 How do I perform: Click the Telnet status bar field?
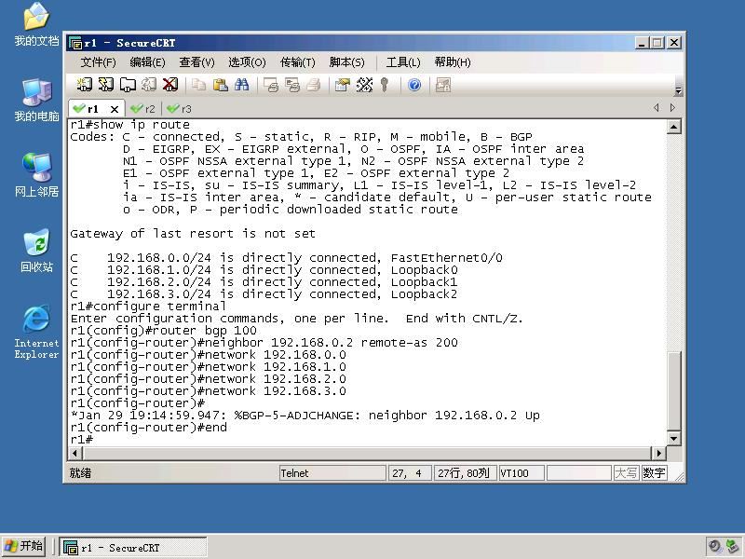(x=332, y=473)
